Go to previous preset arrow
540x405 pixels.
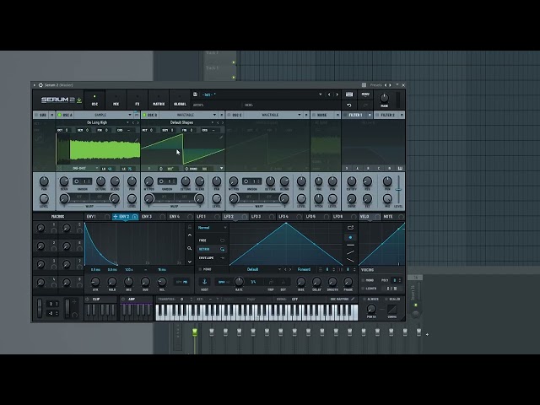point(329,94)
